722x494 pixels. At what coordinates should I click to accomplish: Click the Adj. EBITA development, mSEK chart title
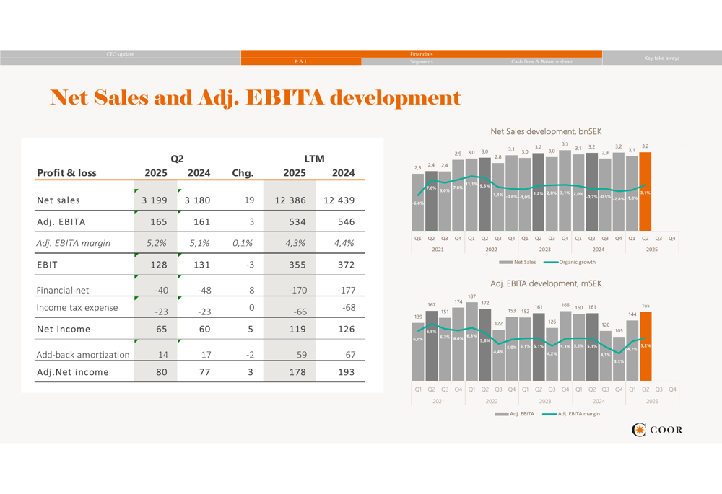(x=546, y=283)
